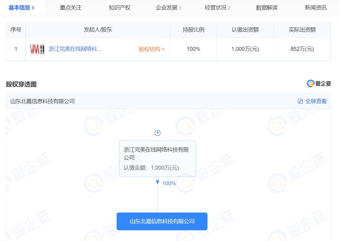Click 全屏查看 button text
The width and height of the screenshot is (339, 241).
coord(316,101)
